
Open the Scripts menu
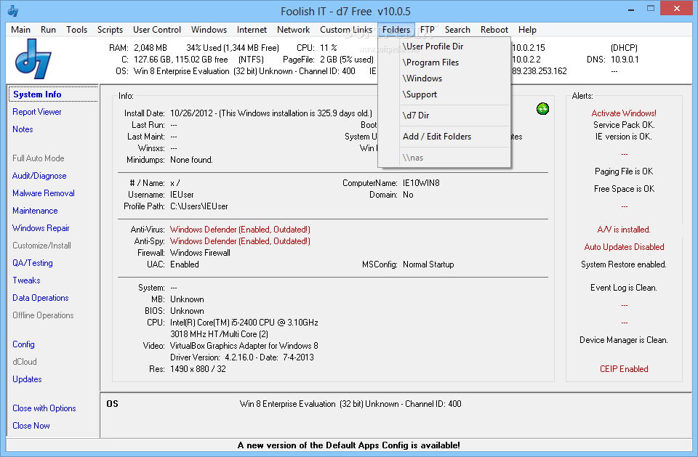point(110,30)
